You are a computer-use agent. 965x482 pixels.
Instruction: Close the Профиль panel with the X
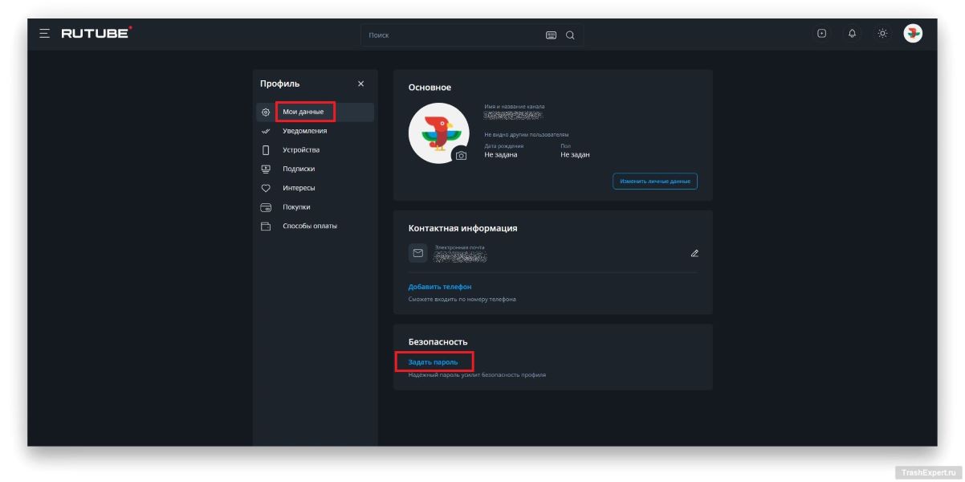360,84
